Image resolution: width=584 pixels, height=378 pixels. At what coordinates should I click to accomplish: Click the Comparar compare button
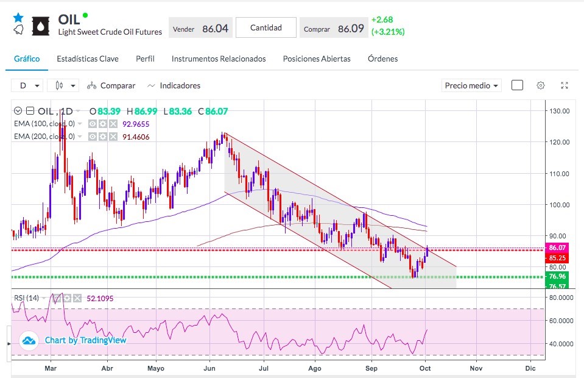coord(111,86)
